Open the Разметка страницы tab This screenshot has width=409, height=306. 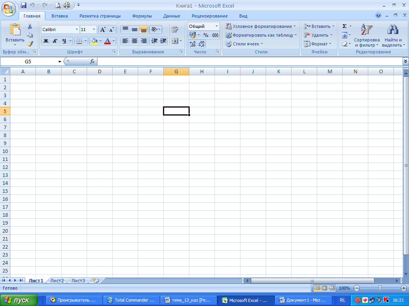tap(100, 16)
